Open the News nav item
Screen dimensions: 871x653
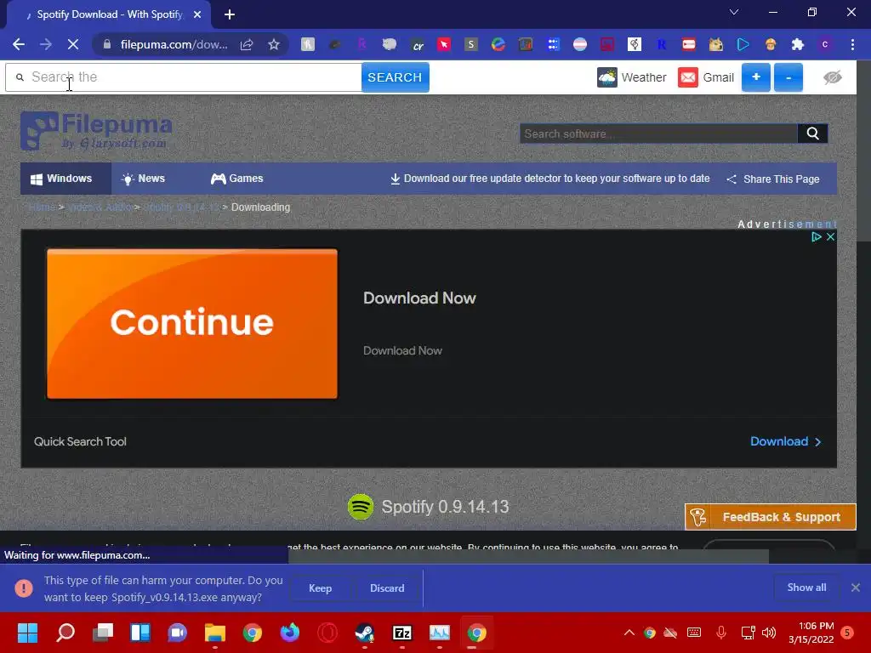point(143,179)
